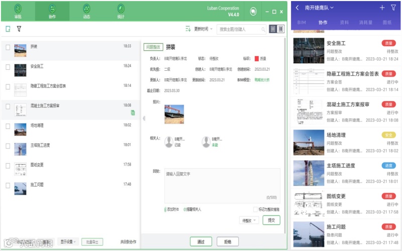Switch to the 协作 tab in mobile app
The image size is (402, 251).
click(323, 23)
